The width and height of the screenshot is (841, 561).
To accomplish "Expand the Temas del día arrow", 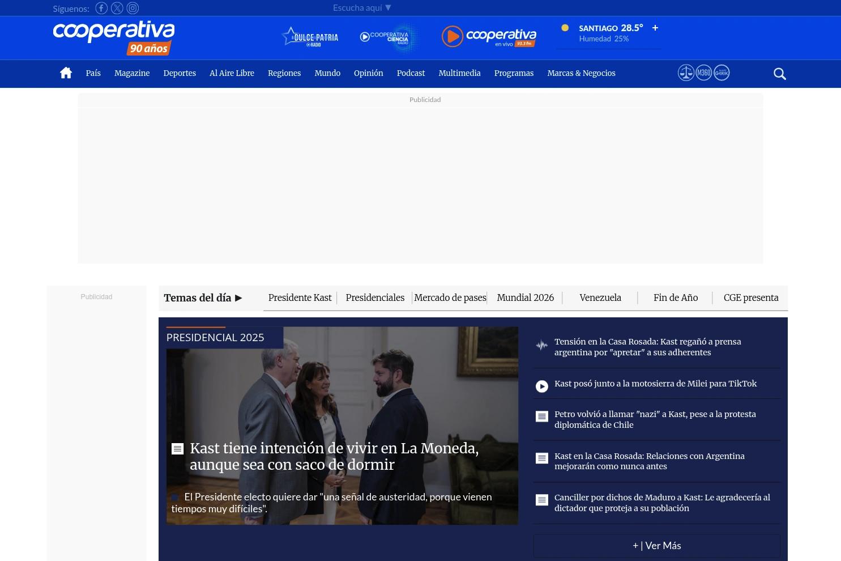I will tap(238, 298).
